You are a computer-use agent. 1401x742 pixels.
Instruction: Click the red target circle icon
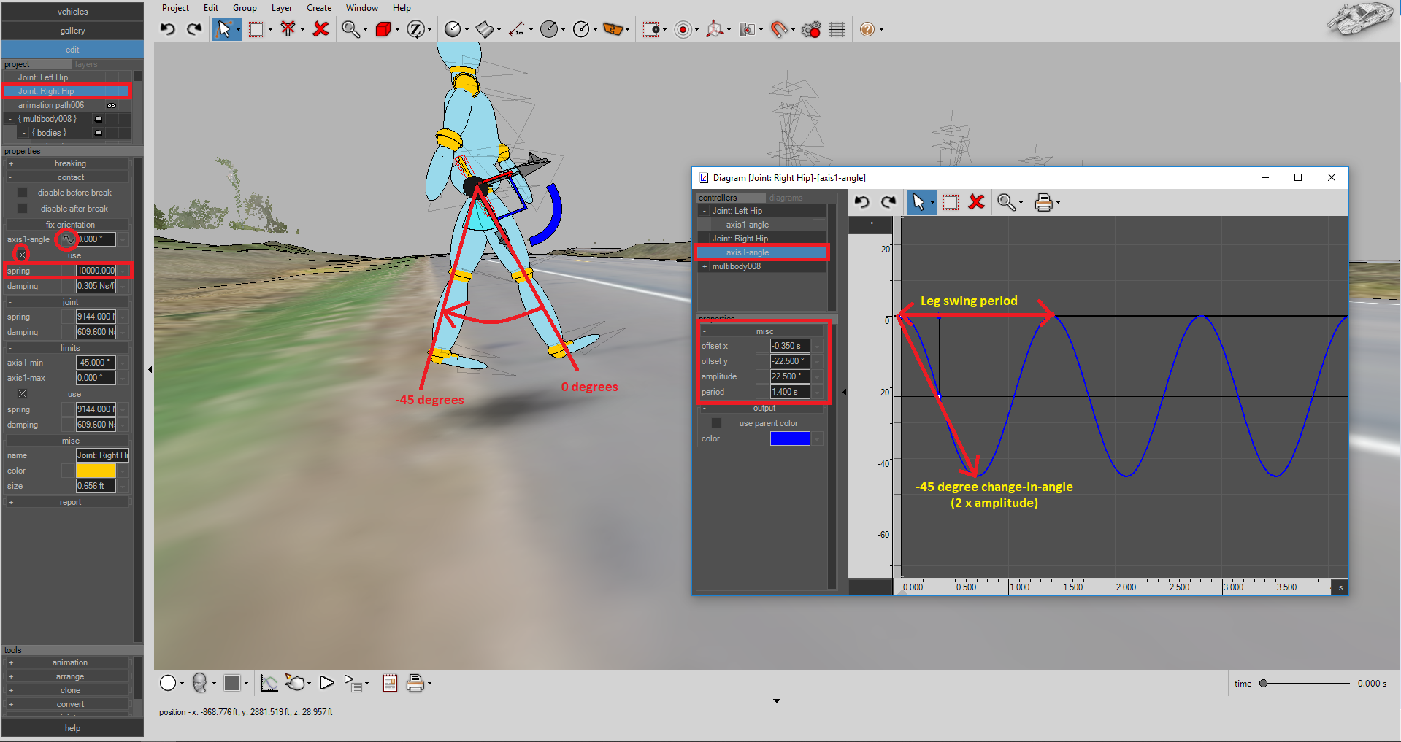tap(683, 29)
